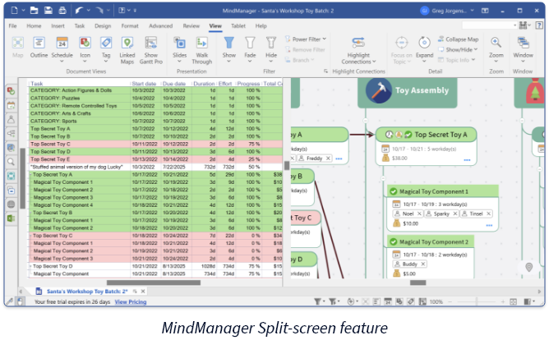Remove the Buddy resource tag
This screenshot has width=549, height=340.
(423, 264)
